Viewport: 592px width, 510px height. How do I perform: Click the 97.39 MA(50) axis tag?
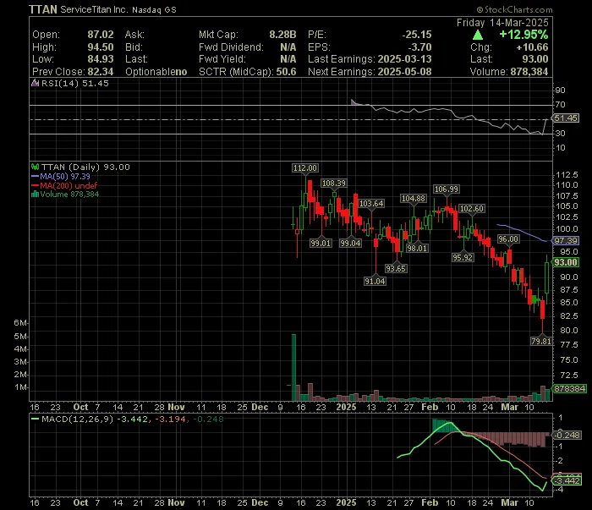(x=566, y=240)
